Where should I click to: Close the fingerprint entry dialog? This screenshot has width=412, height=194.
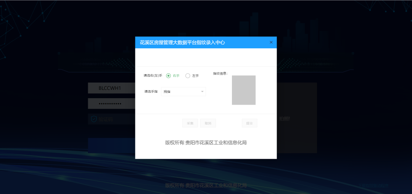271,42
